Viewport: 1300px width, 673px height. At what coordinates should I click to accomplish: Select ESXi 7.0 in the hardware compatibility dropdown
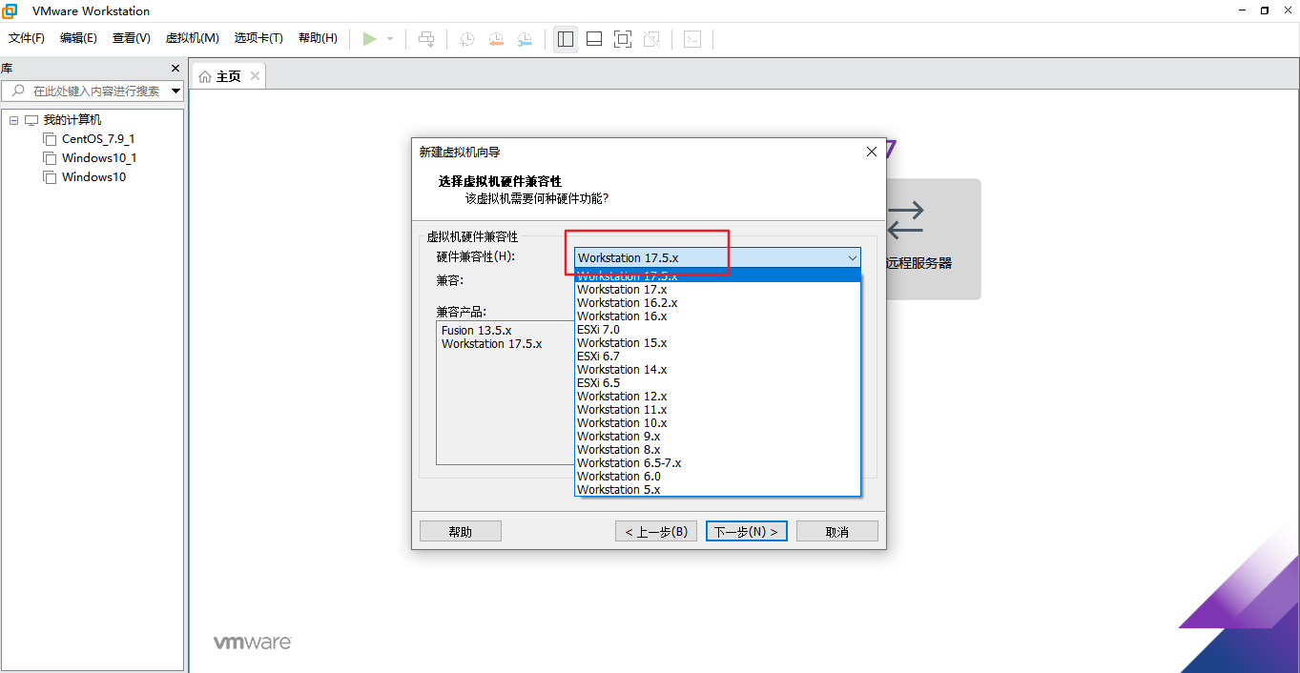tap(597, 329)
